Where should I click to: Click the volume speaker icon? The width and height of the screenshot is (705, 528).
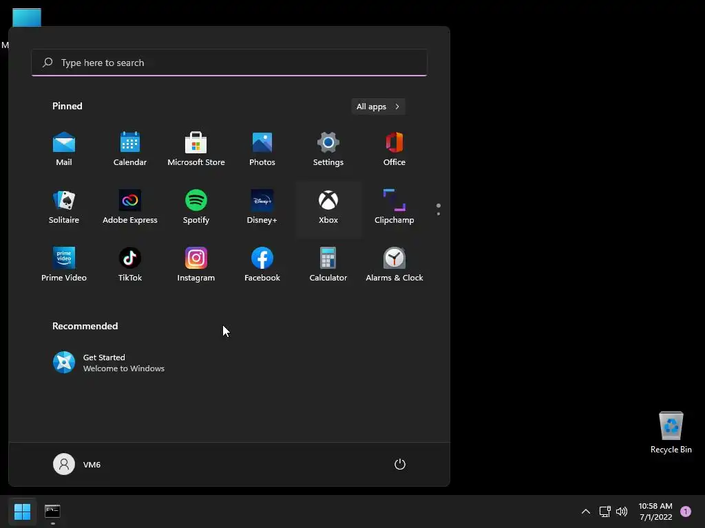tap(622, 511)
